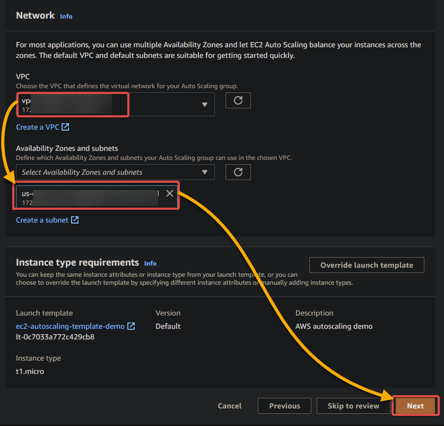The width and height of the screenshot is (444, 426).
Task: Click the refresh icon beside Availability Zones dropdown
Action: [238, 172]
